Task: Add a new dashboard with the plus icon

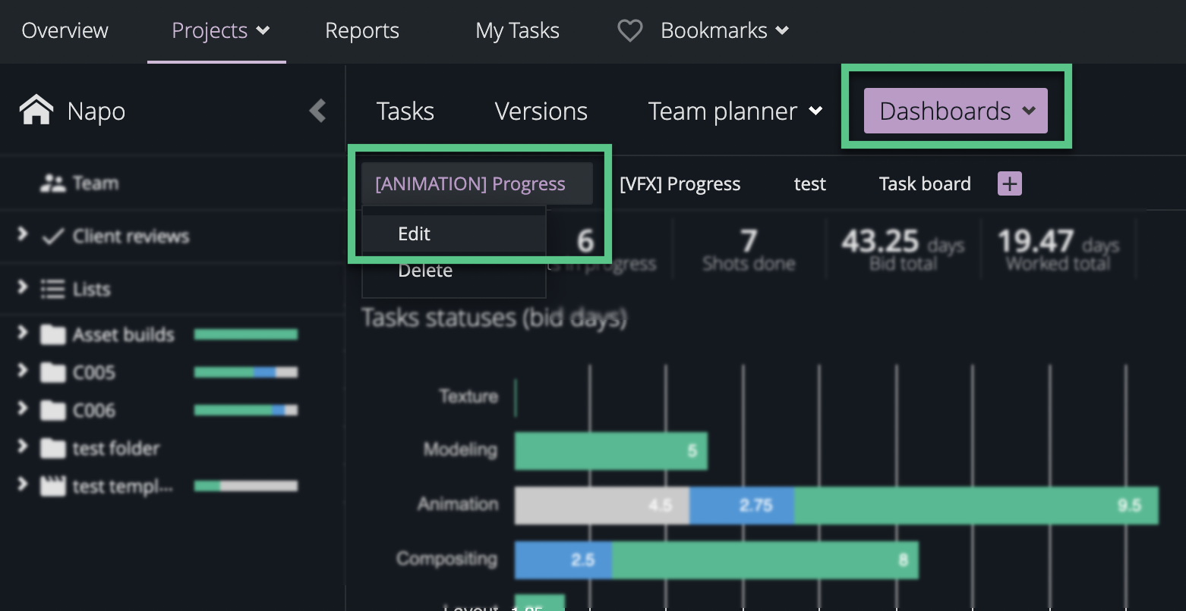Action: click(1008, 183)
